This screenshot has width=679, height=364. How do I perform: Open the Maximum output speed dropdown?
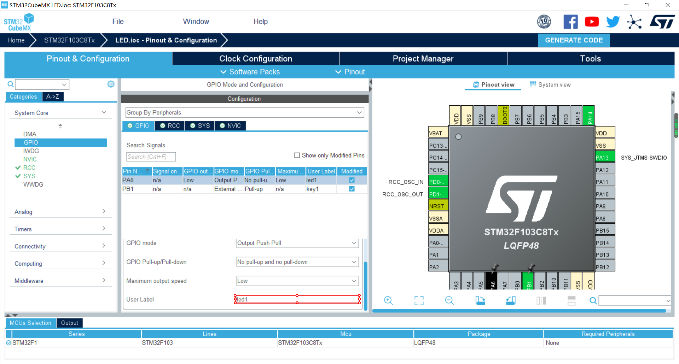point(297,281)
